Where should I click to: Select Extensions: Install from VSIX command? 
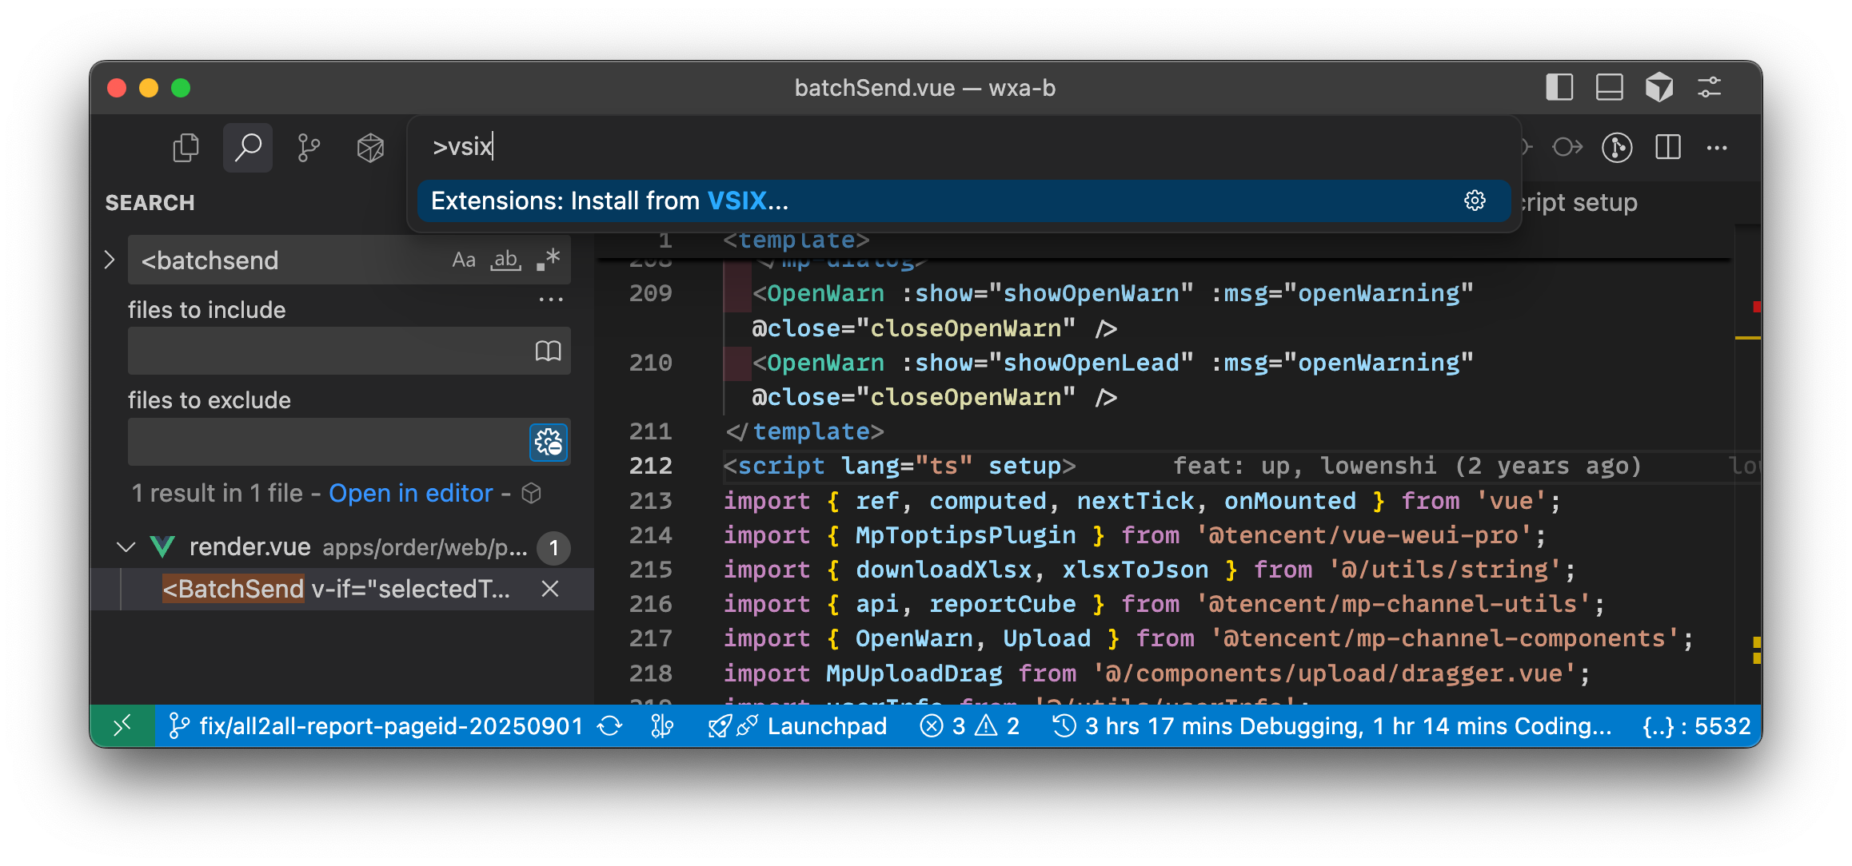pos(610,201)
